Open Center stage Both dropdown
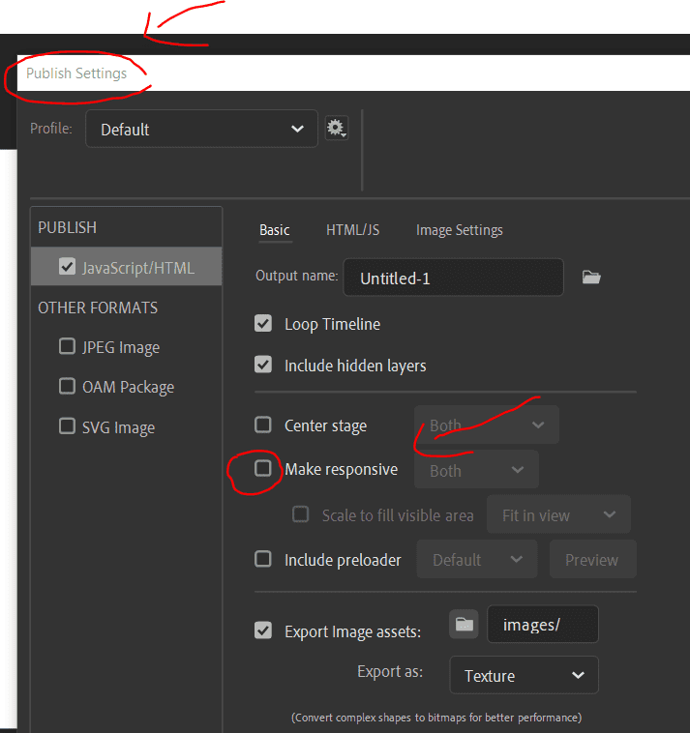 [487, 425]
